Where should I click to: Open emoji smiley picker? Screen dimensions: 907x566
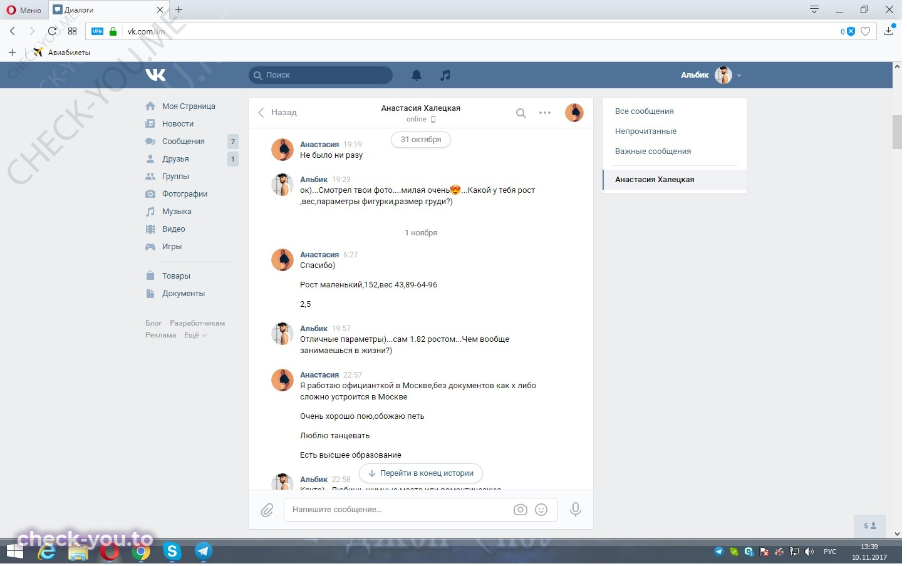click(542, 510)
